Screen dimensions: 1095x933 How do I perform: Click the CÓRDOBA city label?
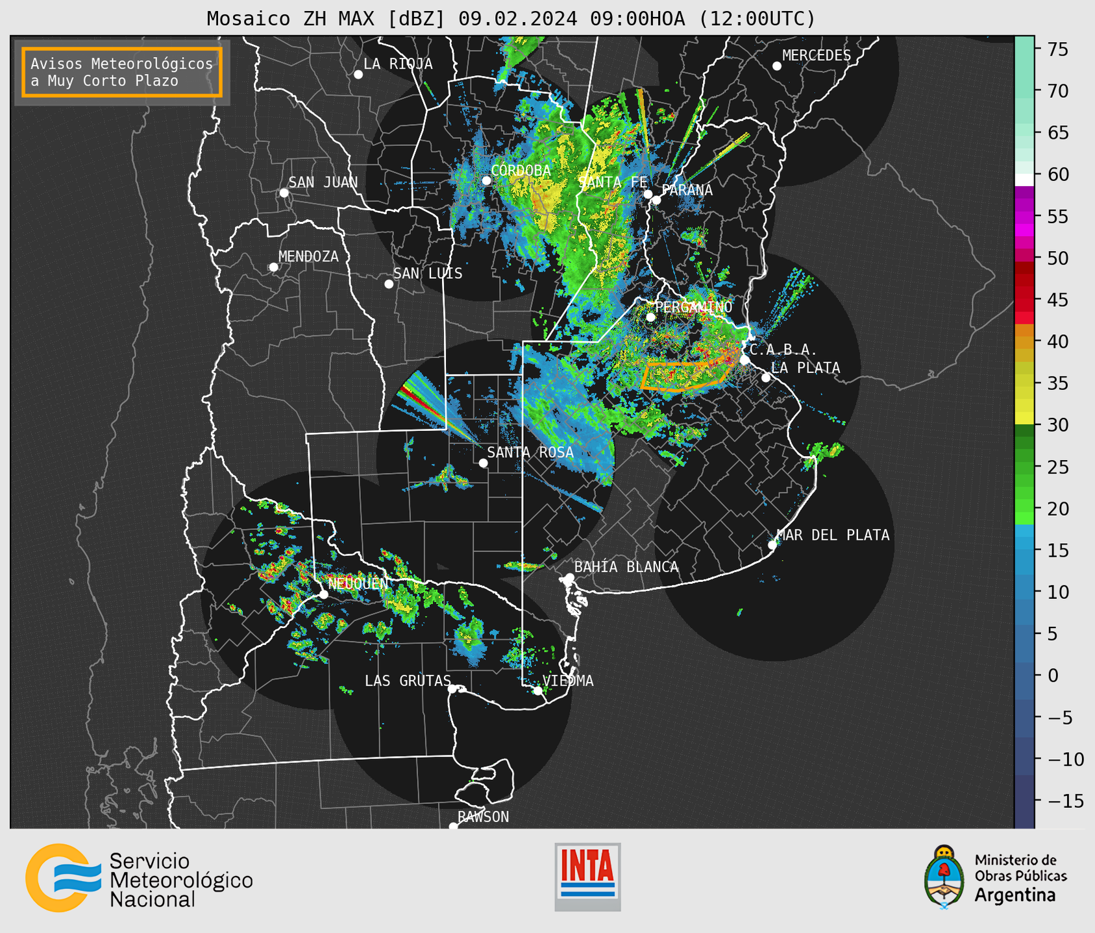pyautogui.click(x=521, y=171)
